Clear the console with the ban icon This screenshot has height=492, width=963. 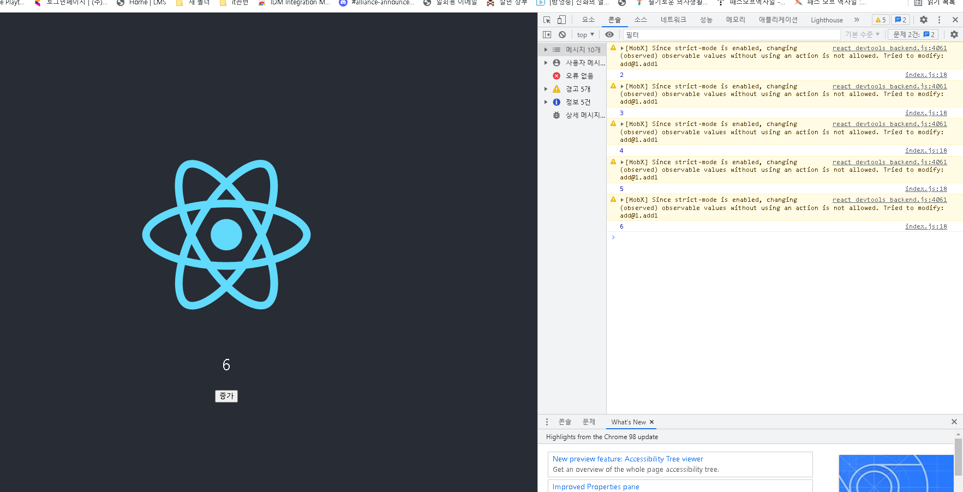coord(562,34)
